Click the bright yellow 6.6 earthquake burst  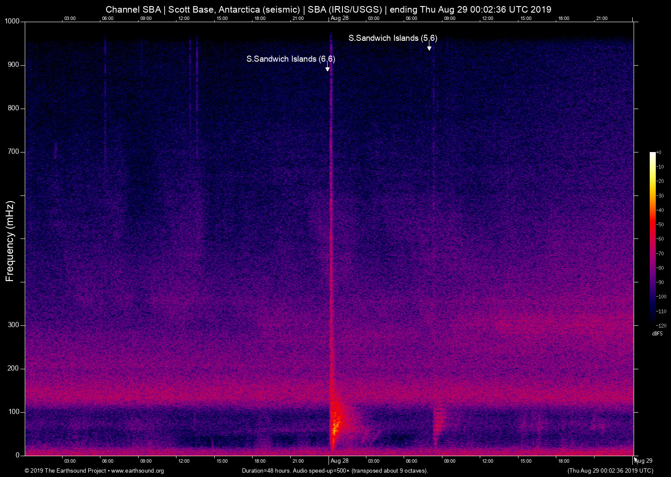click(335, 424)
